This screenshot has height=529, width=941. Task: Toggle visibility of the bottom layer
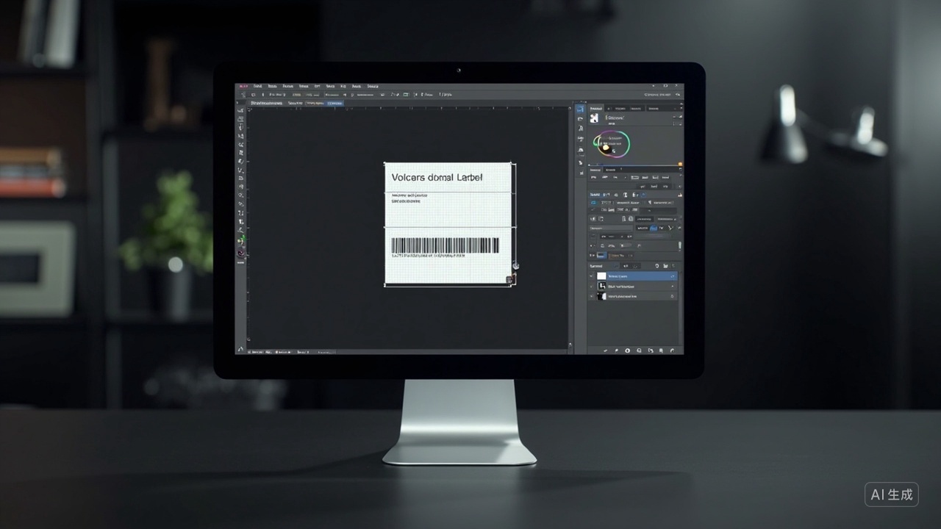click(591, 296)
